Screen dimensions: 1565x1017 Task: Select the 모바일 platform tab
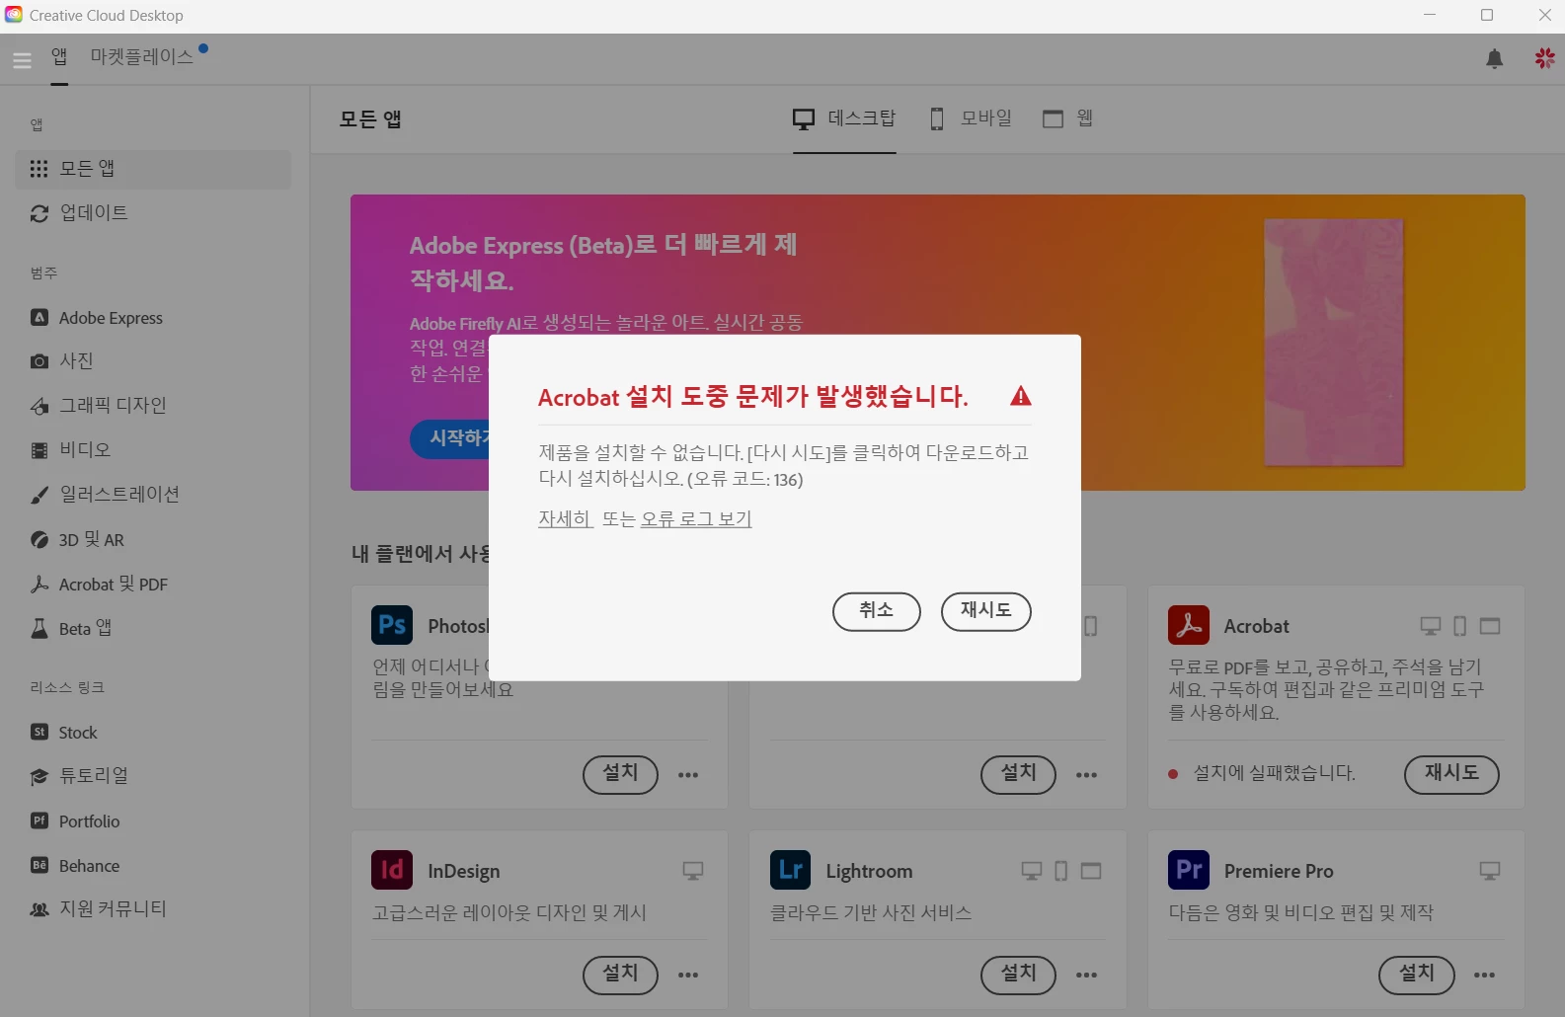972,118
